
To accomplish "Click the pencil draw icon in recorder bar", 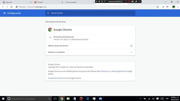I will 136,1.
